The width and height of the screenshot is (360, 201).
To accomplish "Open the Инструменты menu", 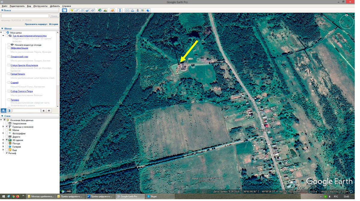I will pyautogui.click(x=40, y=6).
